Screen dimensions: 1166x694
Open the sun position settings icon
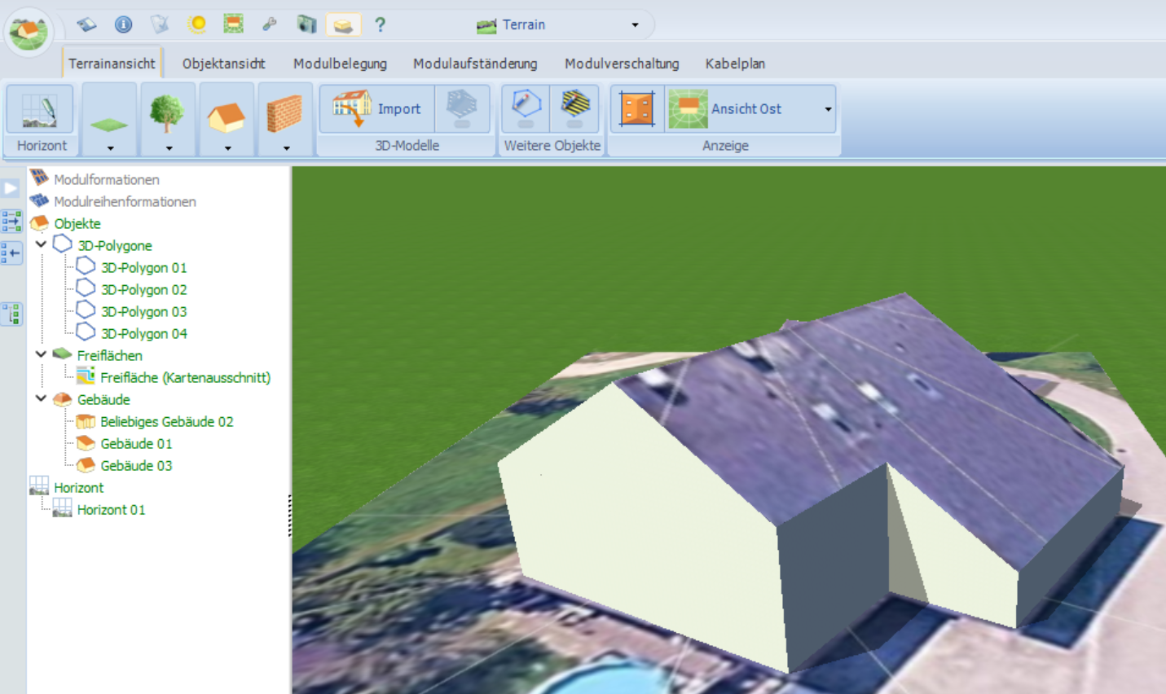196,24
